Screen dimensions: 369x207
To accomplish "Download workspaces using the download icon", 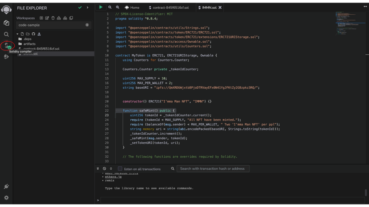I will pyautogui.click(x=59, y=18).
